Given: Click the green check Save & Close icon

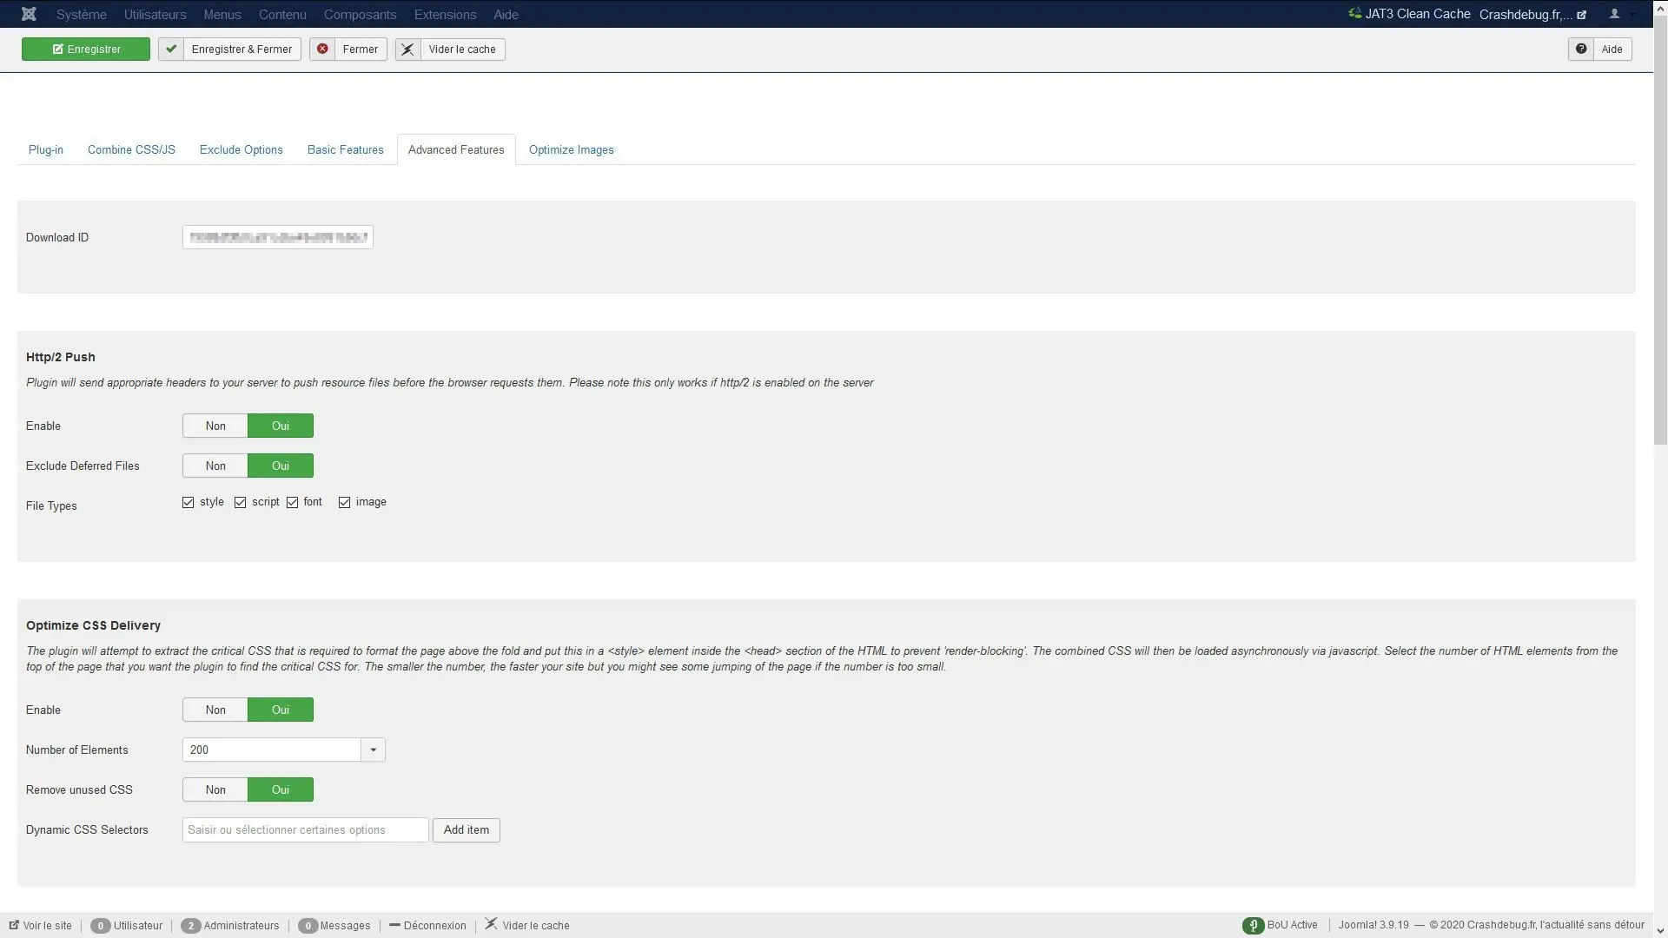Looking at the screenshot, I should coord(171,50).
